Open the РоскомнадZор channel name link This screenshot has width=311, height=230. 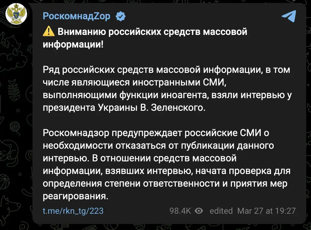(77, 16)
